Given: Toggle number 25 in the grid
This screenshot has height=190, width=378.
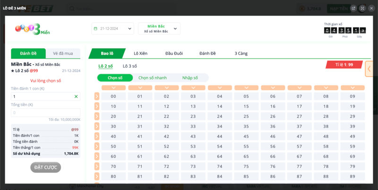Looking at the screenshot, I should (x=246, y=116).
